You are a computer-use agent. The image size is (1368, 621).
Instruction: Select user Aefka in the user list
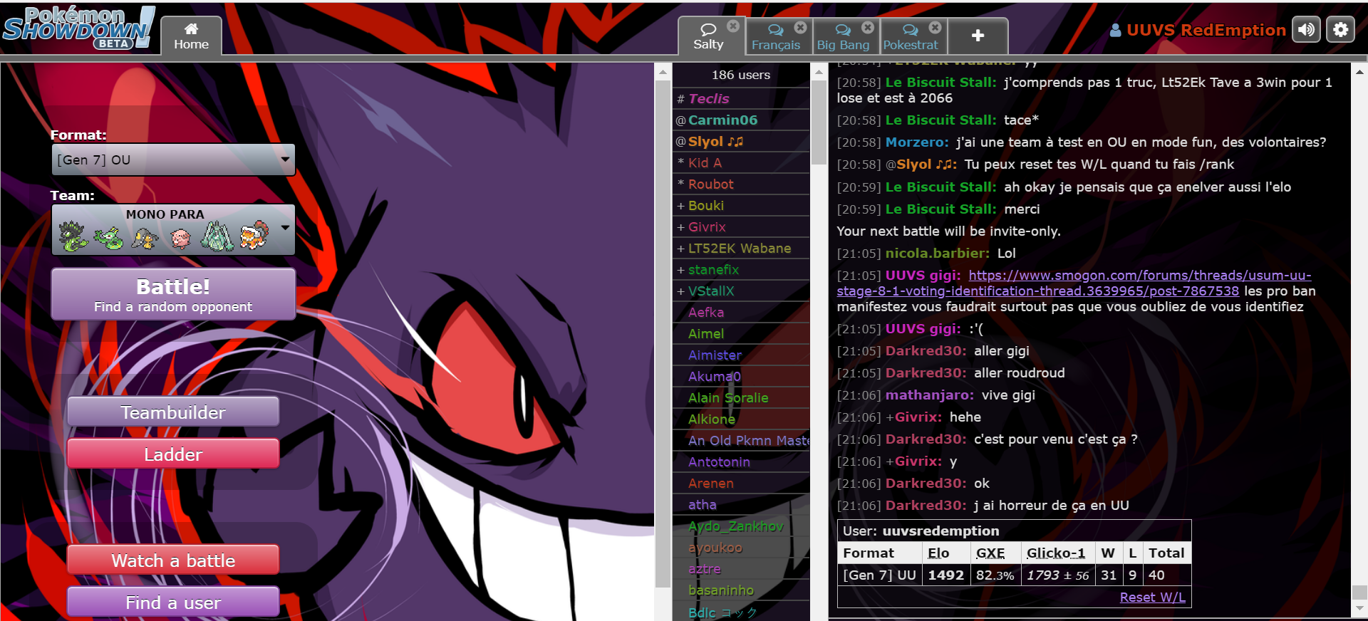click(741, 312)
